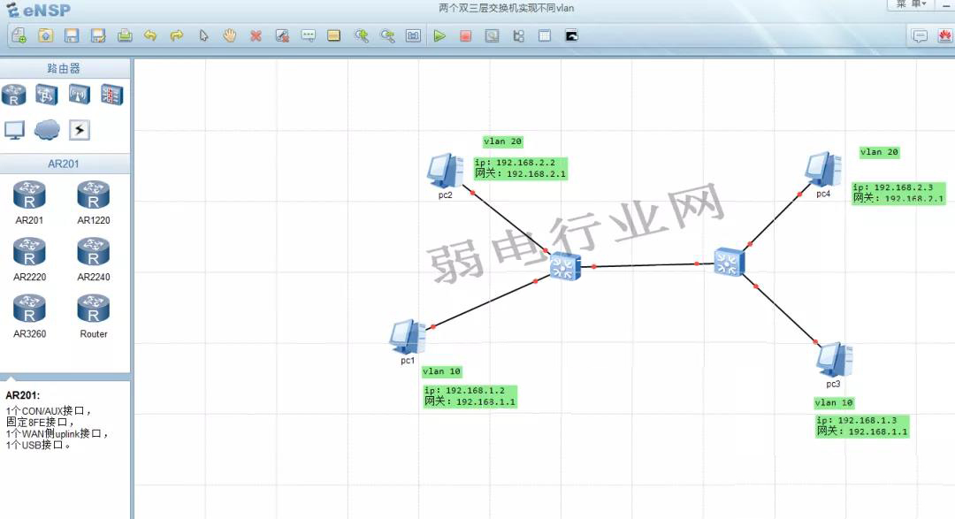Choose the cloud device category icon
This screenshot has width=955, height=519.
(47, 130)
